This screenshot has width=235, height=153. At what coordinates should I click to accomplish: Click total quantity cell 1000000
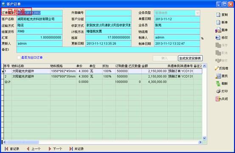(122, 82)
